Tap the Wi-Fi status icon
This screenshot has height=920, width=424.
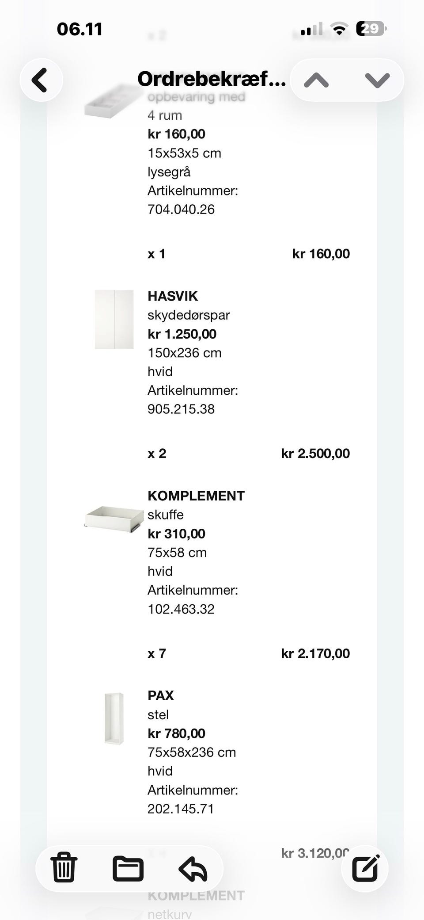(x=339, y=29)
